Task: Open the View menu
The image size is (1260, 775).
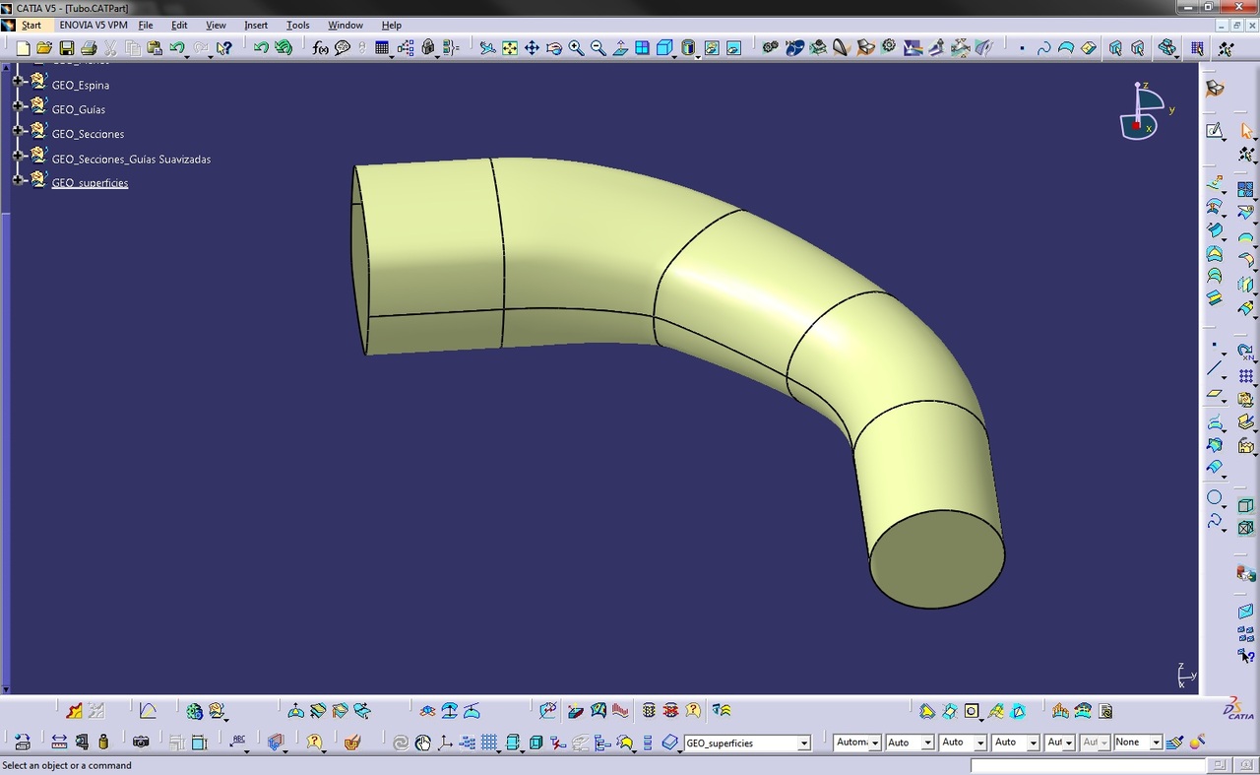Action: pos(216,25)
